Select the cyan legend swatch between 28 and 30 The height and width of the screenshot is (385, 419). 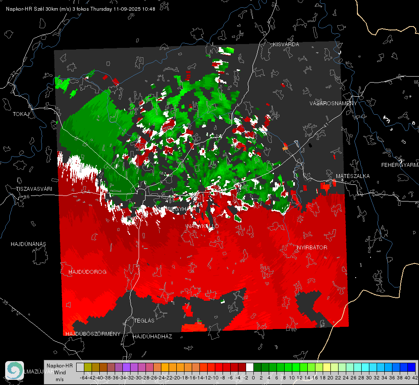click(x=366, y=367)
